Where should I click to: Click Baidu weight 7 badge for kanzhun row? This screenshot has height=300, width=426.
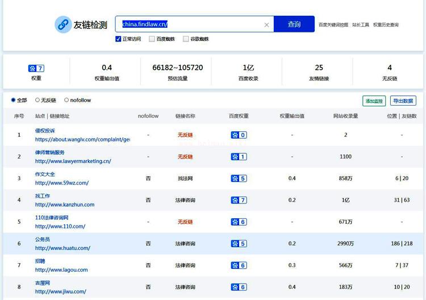239,200
